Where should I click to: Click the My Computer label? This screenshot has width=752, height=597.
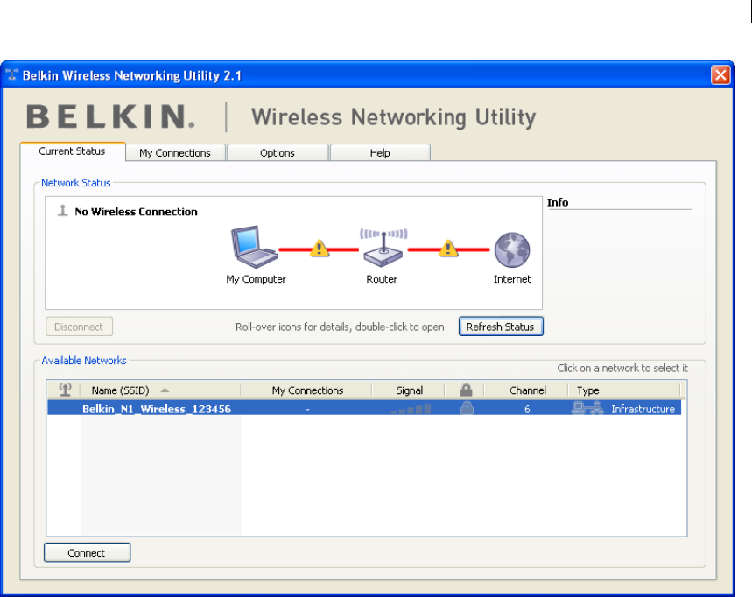tap(256, 279)
